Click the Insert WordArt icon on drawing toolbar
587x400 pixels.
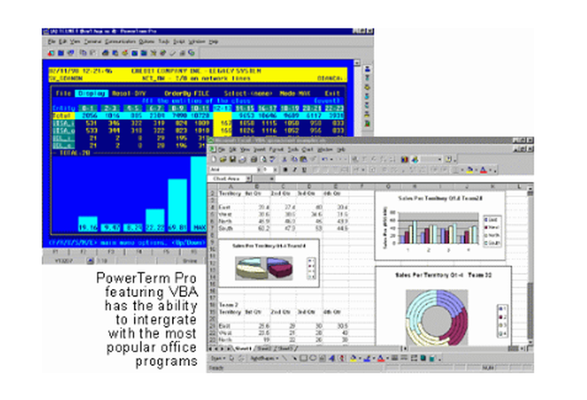(x=332, y=358)
